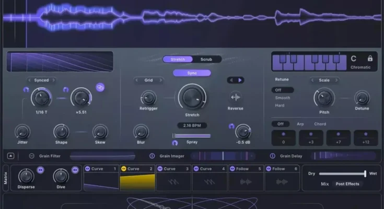Viewport: 384px width, 209px height.
Task: Click the Blur knob
Action: point(141,132)
